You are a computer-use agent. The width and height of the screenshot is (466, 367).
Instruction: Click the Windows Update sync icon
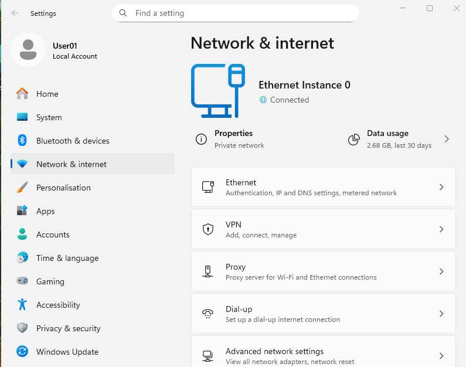pos(22,352)
